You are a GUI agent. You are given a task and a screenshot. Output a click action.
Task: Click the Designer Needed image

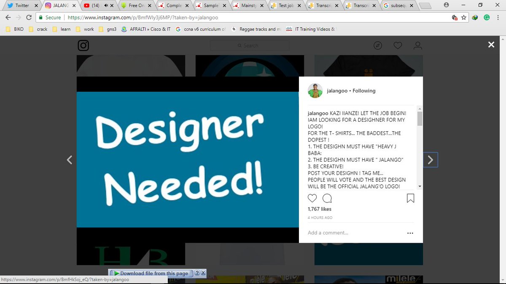tap(188, 159)
